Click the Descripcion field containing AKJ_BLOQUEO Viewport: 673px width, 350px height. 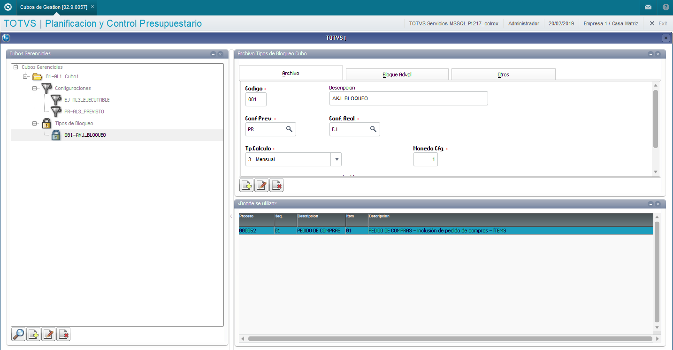click(x=409, y=98)
